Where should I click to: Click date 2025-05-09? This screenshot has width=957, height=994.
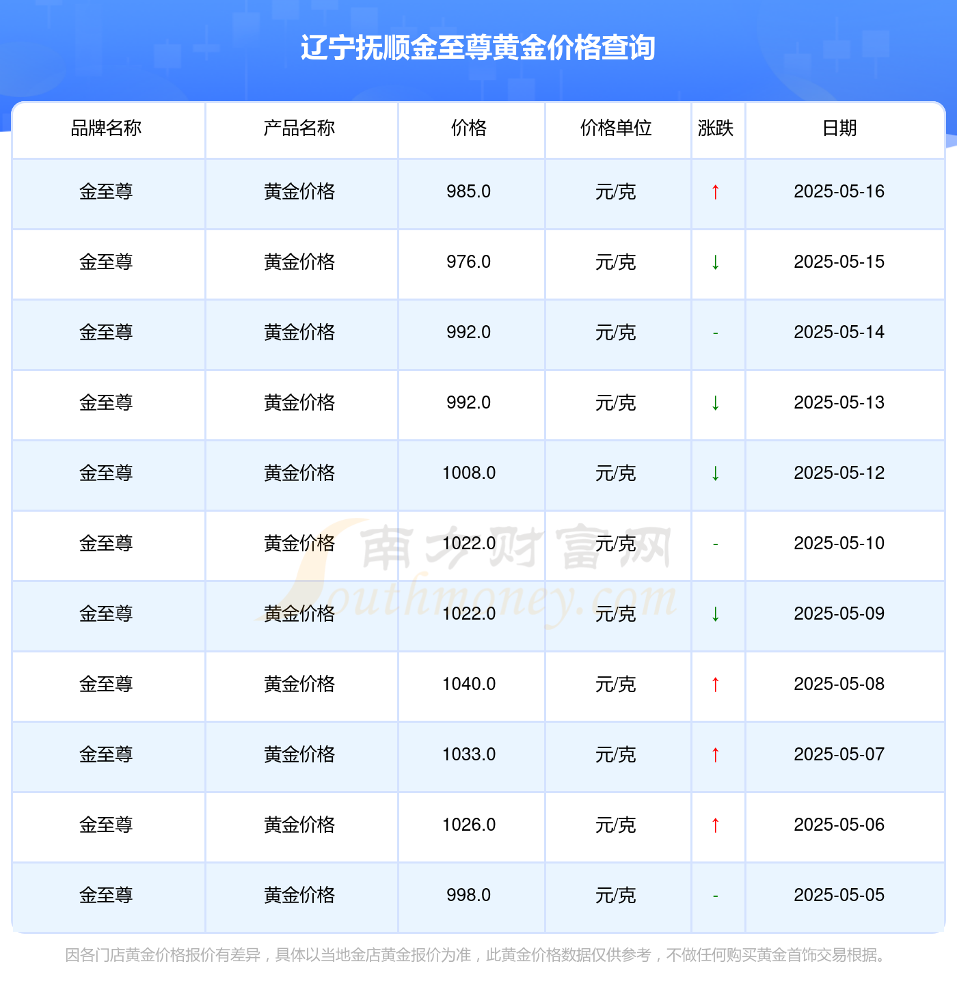tap(839, 614)
